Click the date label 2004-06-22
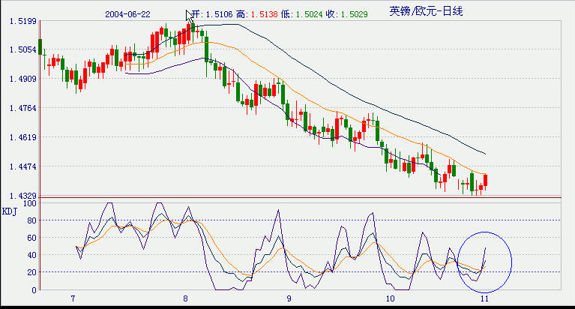The width and height of the screenshot is (575, 309). coord(128,13)
